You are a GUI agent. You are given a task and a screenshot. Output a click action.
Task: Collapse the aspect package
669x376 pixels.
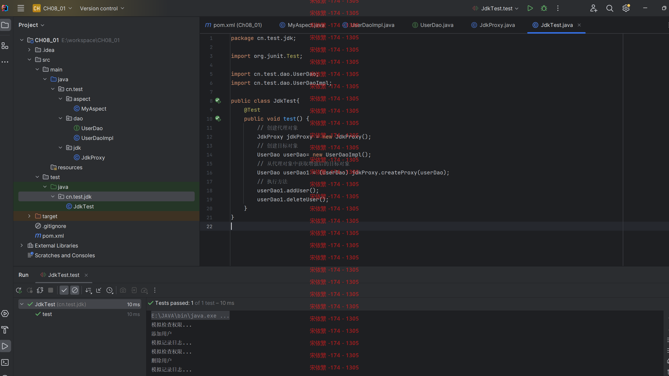(x=60, y=99)
